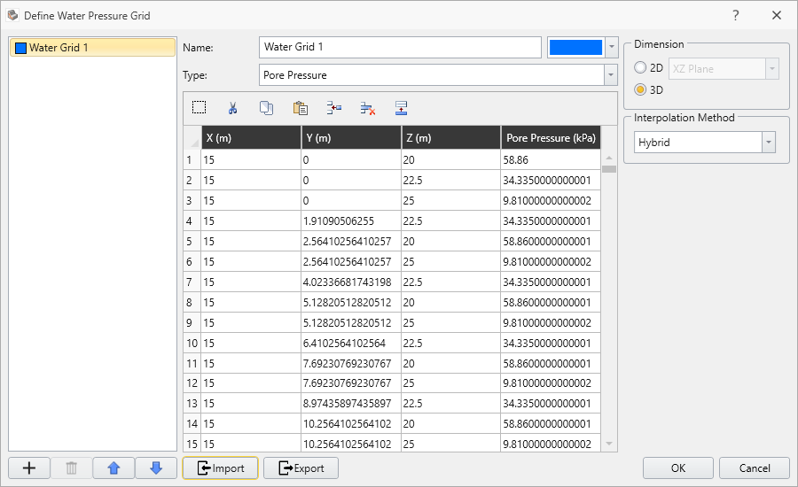Click the table scrollbar thumb
Image resolution: width=798 pixels, height=487 pixels.
click(609, 169)
